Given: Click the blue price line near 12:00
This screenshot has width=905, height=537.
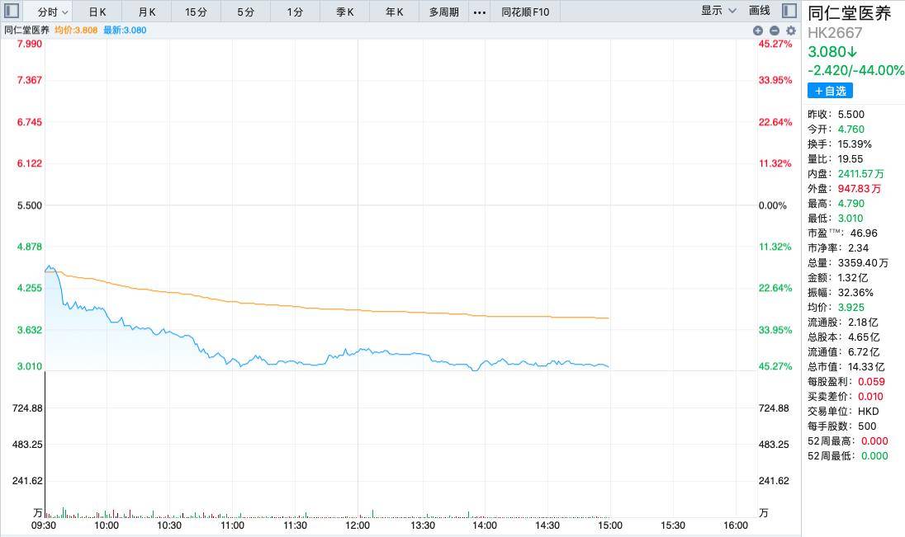Looking at the screenshot, I should point(358,351).
